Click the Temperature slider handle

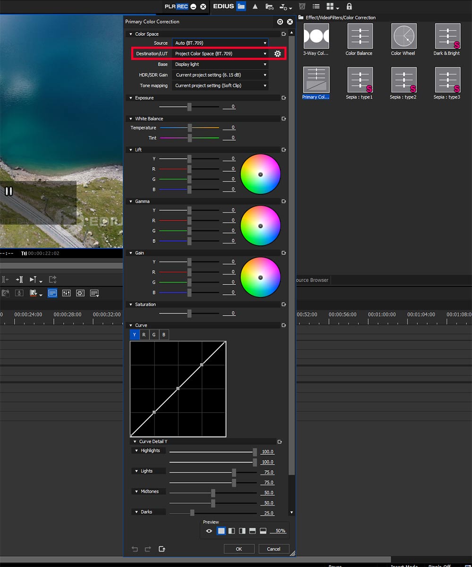190,128
